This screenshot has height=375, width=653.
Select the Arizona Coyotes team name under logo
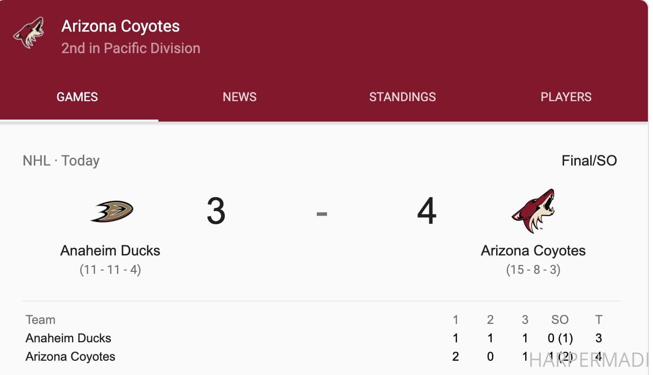[533, 250]
